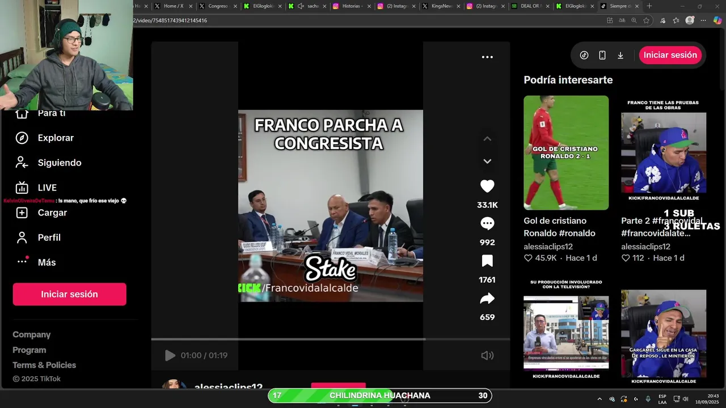Share the video using the arrow icon

pos(487,299)
